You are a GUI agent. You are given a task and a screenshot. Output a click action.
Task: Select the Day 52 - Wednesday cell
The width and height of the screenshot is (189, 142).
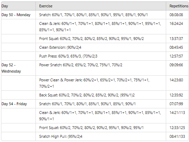click(18, 68)
